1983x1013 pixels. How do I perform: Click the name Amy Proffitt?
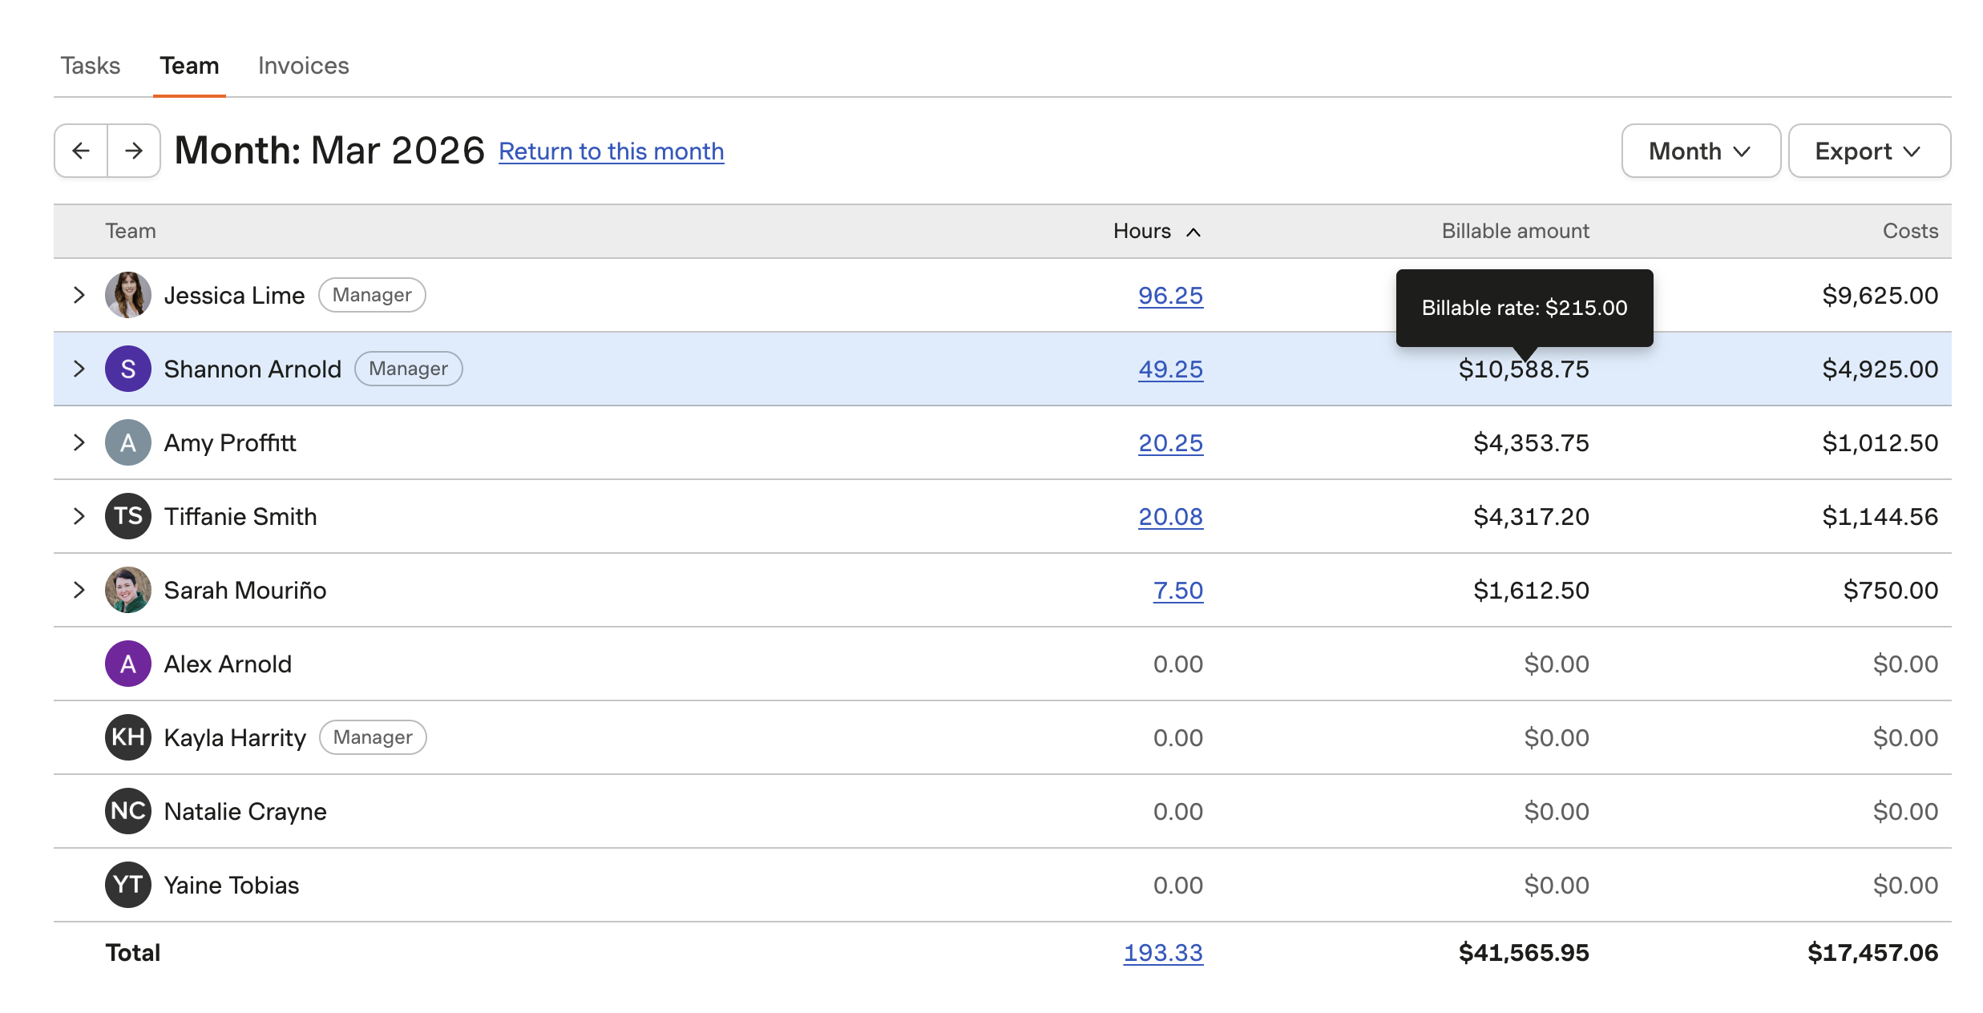[230, 443]
